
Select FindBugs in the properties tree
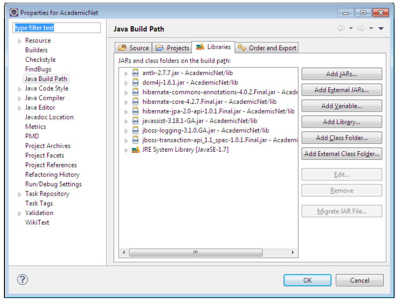38,69
